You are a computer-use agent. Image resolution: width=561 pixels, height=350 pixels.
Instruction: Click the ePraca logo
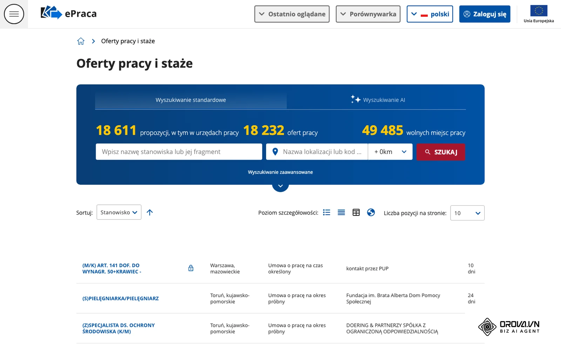69,13
